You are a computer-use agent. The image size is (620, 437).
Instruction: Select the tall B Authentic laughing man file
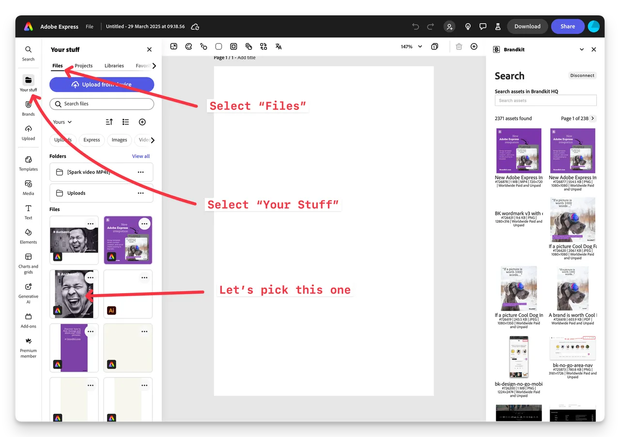tap(74, 294)
